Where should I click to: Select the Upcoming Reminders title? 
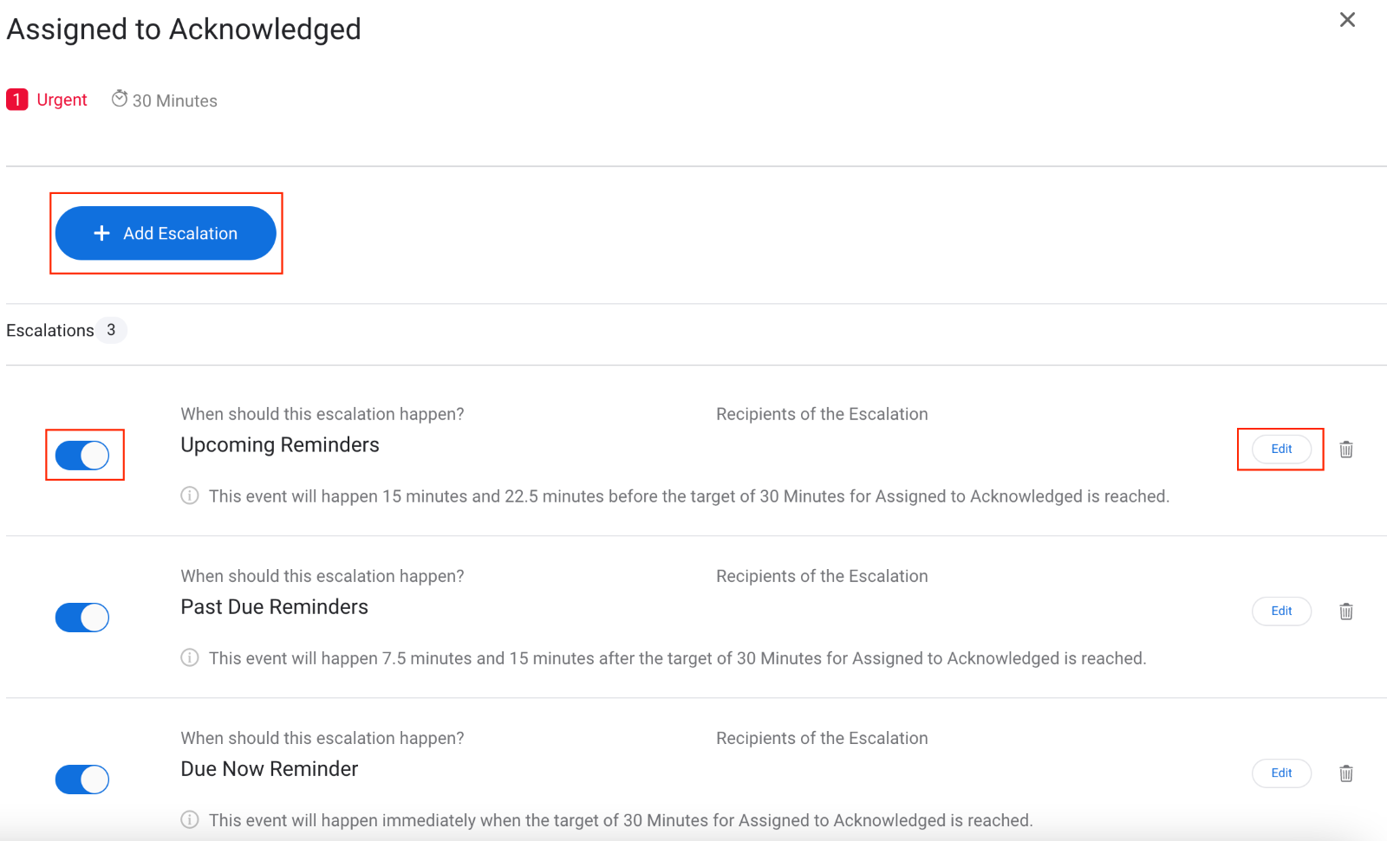pyautogui.click(x=280, y=445)
